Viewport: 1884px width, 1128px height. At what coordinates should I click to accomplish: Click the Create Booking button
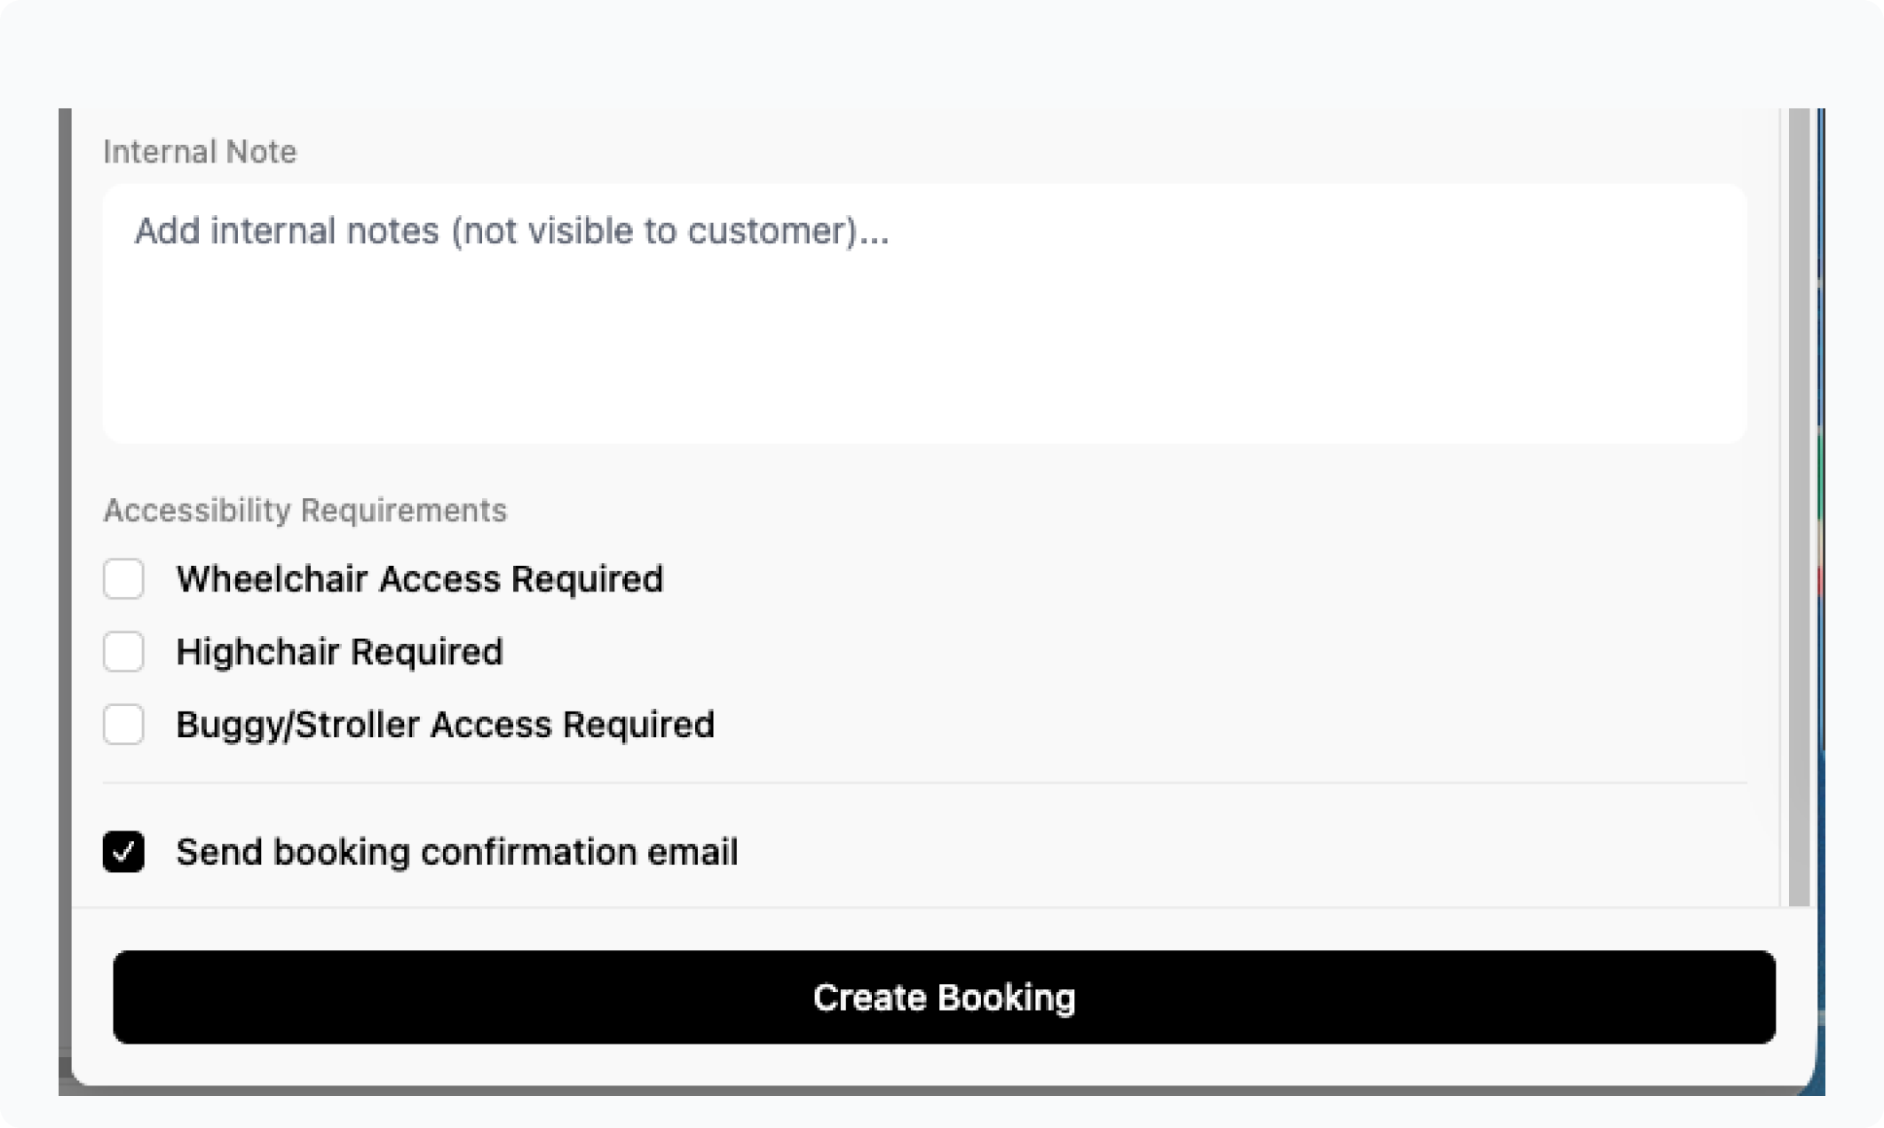(944, 997)
